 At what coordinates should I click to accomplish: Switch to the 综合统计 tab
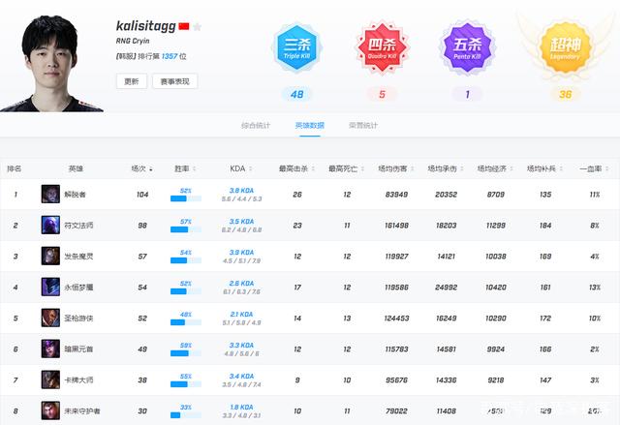(256, 126)
